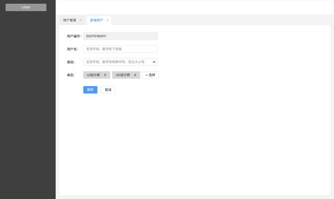Open the + 选择 role selector
Screen dimensions: 334x199
[150, 75]
